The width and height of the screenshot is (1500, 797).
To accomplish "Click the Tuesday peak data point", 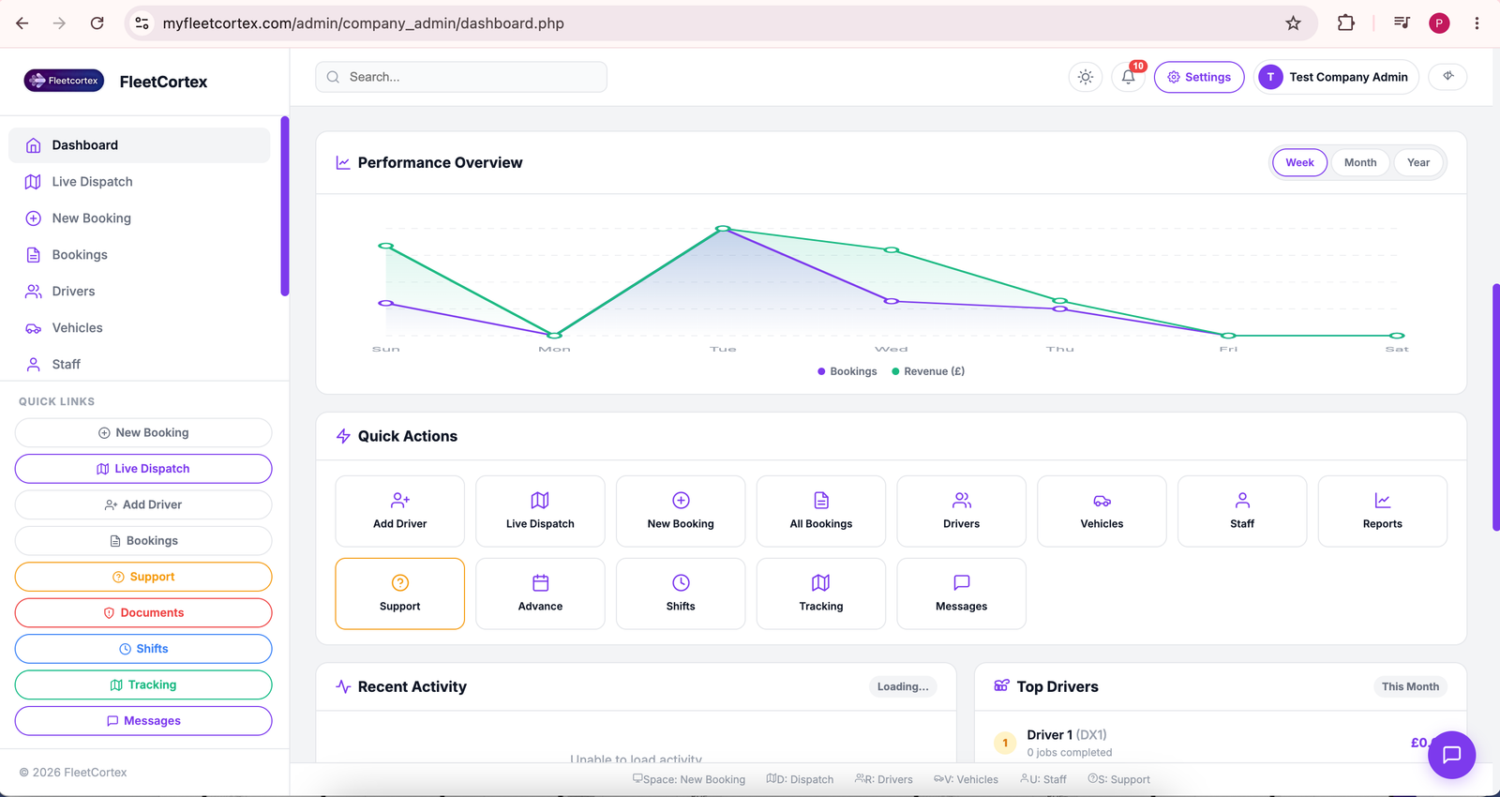I will pyautogui.click(x=723, y=229).
